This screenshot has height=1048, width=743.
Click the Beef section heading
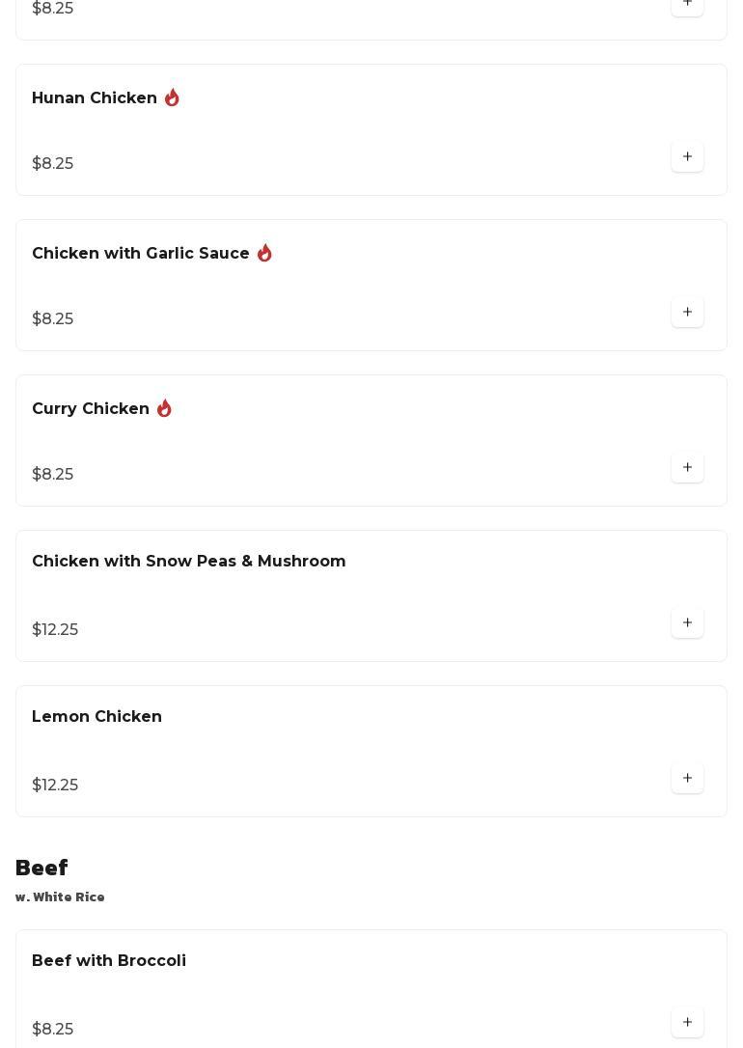41,869
